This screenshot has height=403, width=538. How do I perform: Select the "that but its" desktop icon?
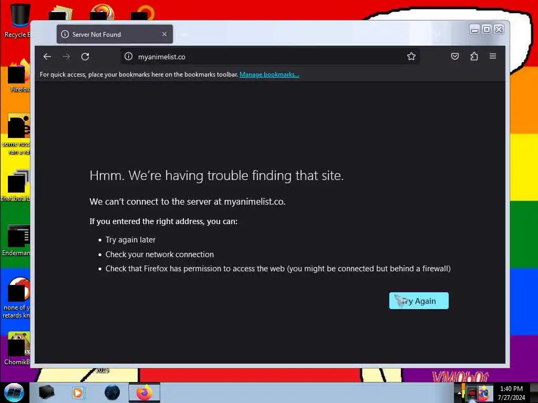[16, 185]
